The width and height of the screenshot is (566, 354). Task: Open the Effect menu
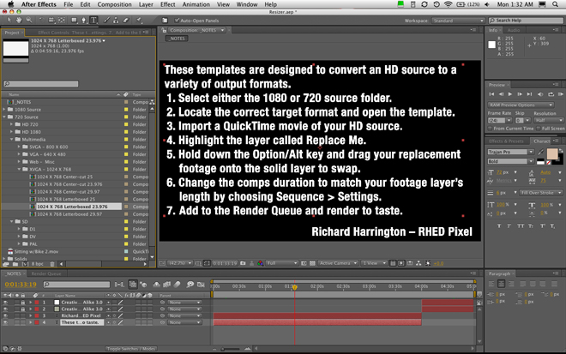pos(167,4)
